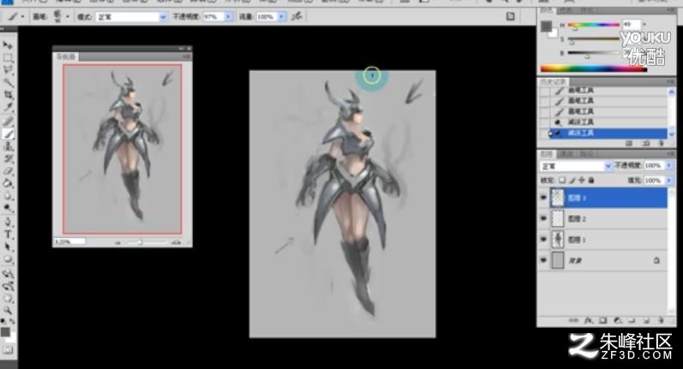Switch to the Channels tab beside Layers
This screenshot has width=683, height=369.
(566, 154)
